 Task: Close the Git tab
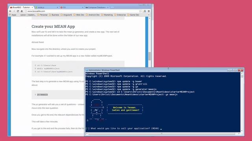tap(83, 7)
